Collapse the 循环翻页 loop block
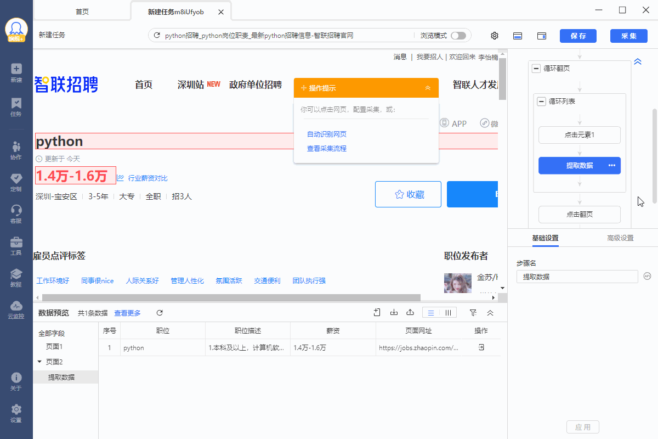This screenshot has height=439, width=658. [536, 69]
